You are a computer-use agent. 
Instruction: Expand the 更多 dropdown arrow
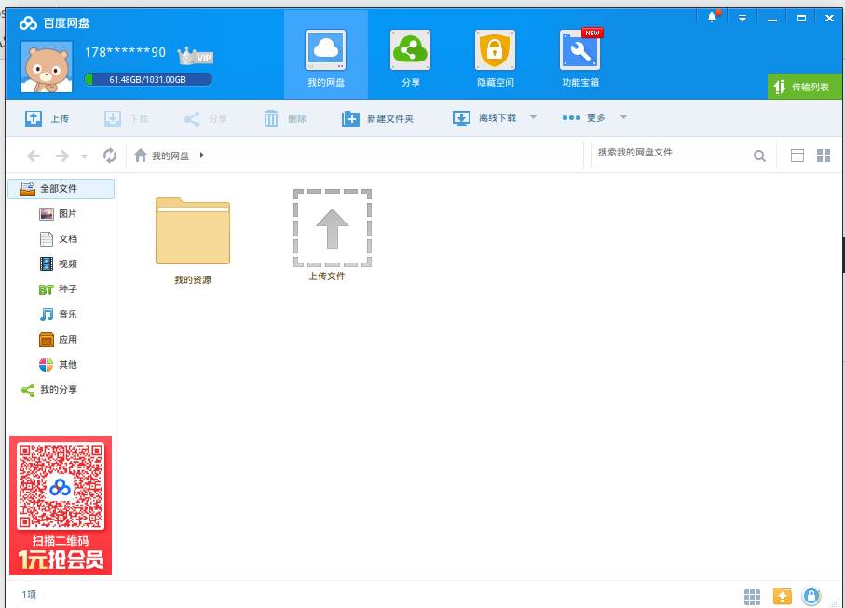point(623,117)
